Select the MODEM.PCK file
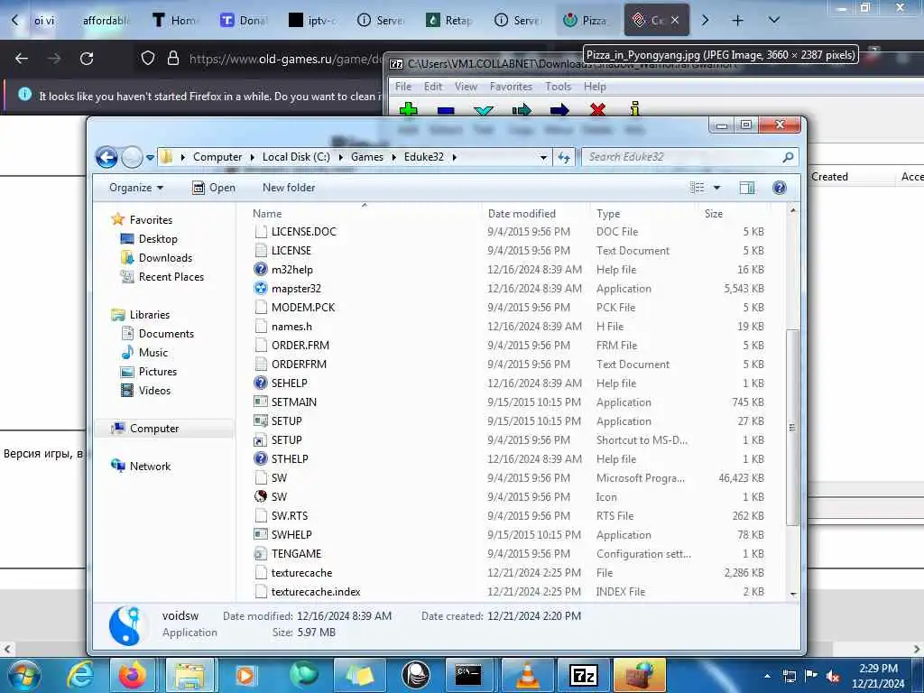Screen dimensions: 924x693 (303, 307)
